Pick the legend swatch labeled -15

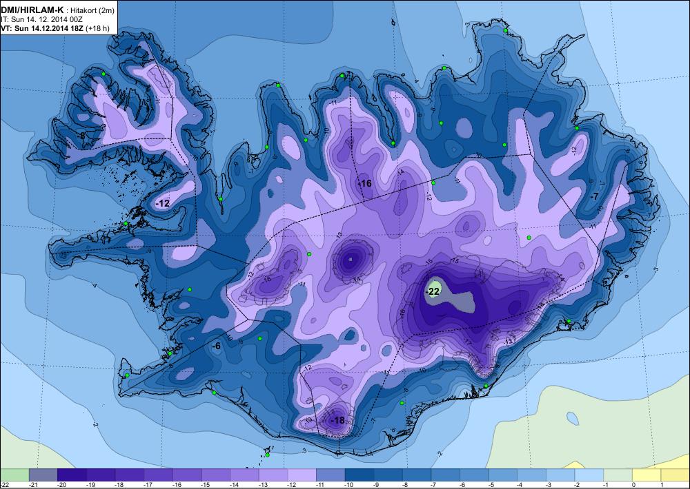click(215, 475)
